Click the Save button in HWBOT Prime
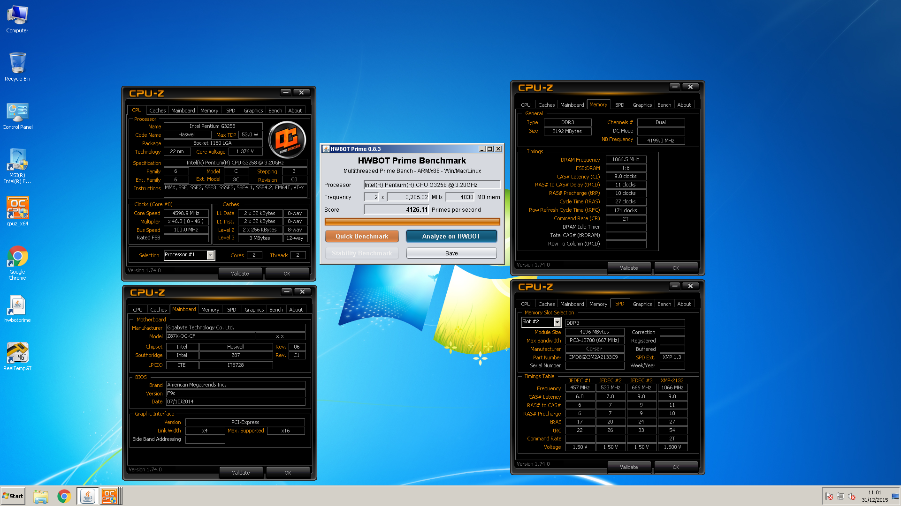901x506 pixels. [x=451, y=253]
